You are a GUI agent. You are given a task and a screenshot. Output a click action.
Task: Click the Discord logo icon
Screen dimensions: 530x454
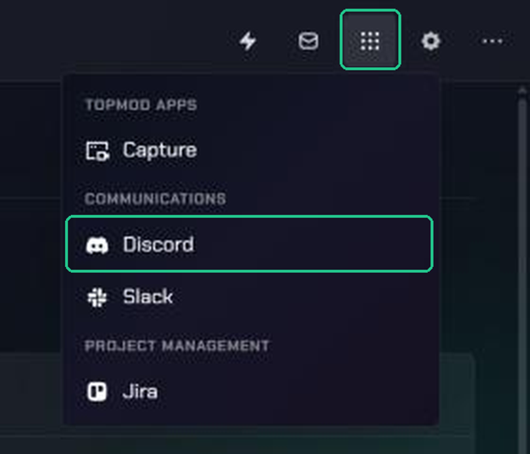coord(97,245)
